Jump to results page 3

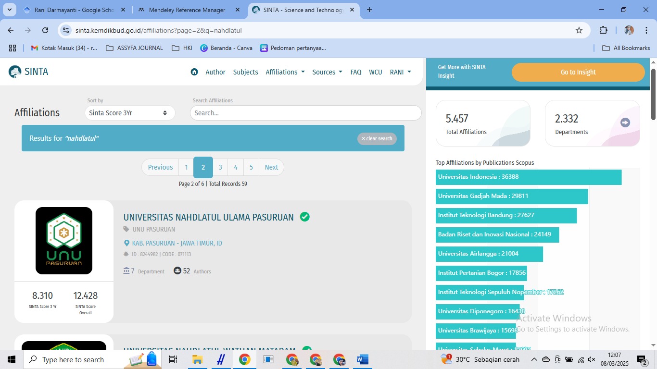(220, 167)
